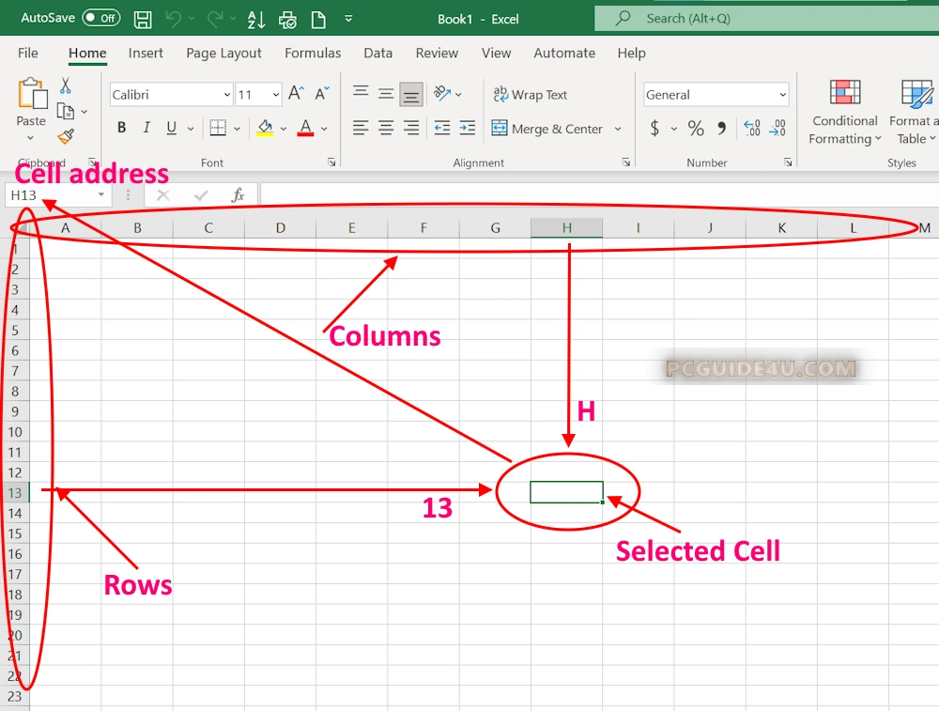Click the Format Painter brush icon
939x711 pixels.
65,137
